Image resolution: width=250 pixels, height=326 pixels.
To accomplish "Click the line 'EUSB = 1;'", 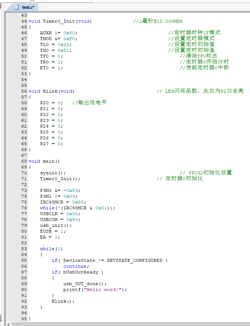I will pos(53,231).
